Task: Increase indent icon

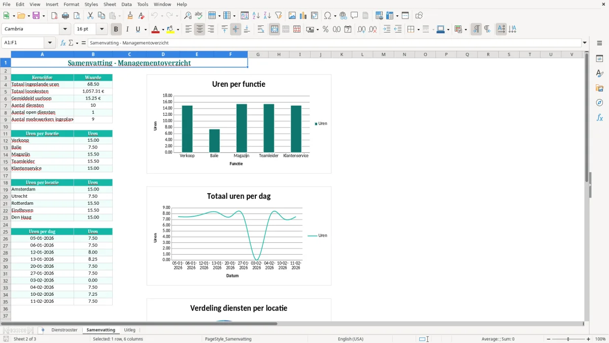Action: pyautogui.click(x=387, y=29)
